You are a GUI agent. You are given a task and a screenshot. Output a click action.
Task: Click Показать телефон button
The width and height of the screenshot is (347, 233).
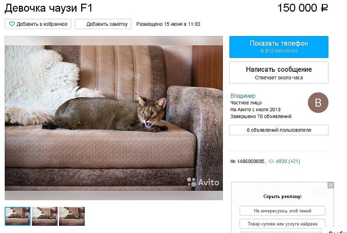pos(279,47)
